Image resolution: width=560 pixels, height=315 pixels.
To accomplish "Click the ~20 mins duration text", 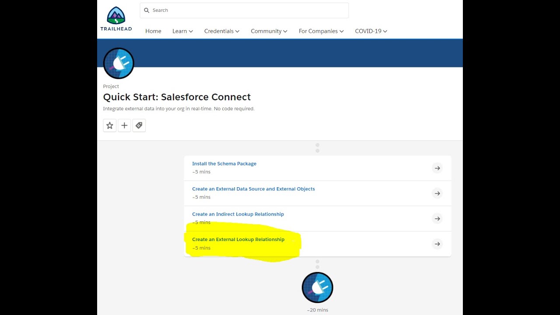I will click(318, 310).
